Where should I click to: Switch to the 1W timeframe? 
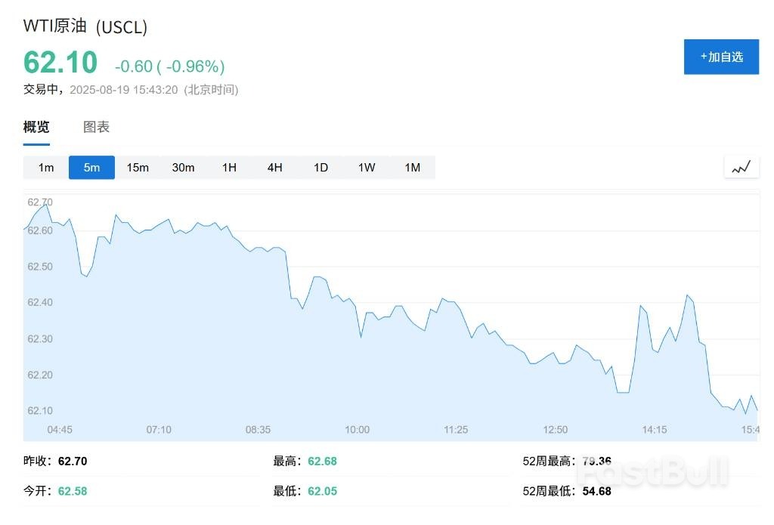[x=367, y=167]
